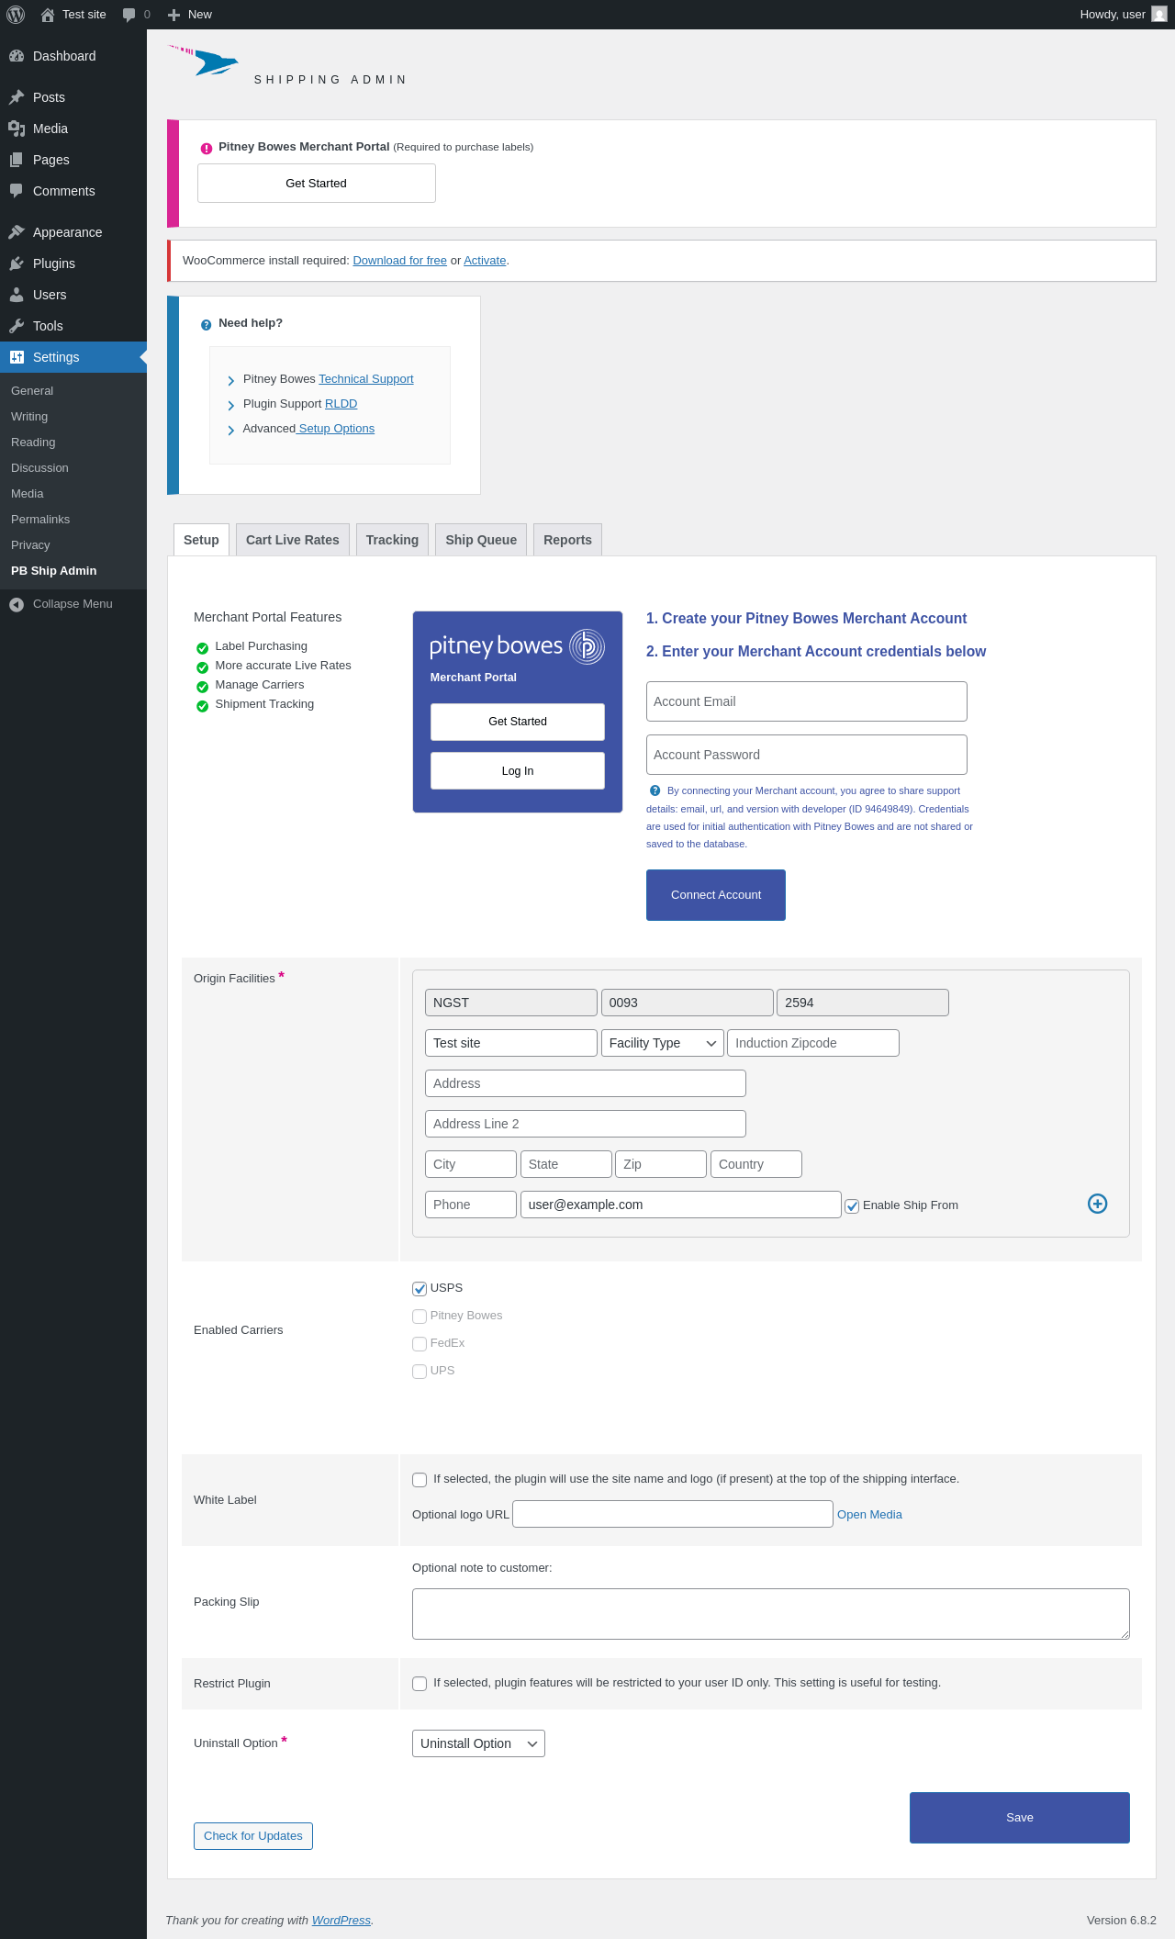Click green check beside Label Purchasing
1175x1939 pixels.
point(203,648)
